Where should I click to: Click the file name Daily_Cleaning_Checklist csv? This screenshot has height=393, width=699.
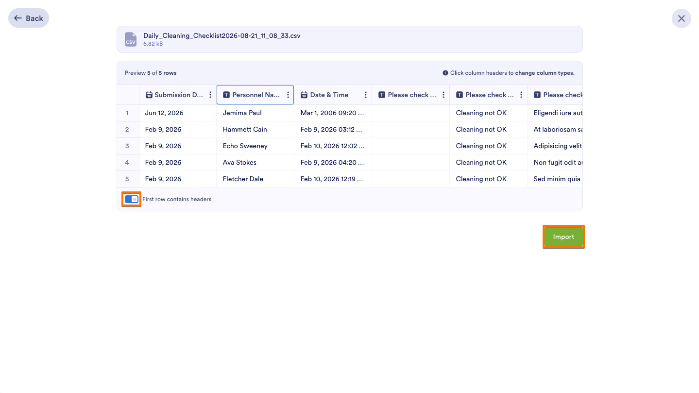point(222,35)
